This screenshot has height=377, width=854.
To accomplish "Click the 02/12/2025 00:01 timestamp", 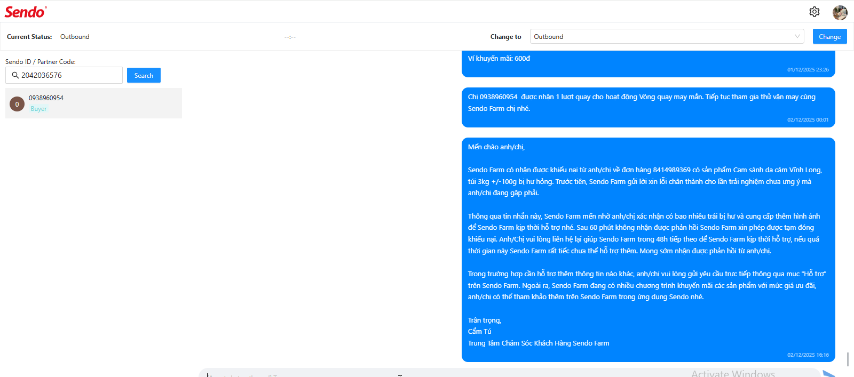I will click(x=808, y=119).
